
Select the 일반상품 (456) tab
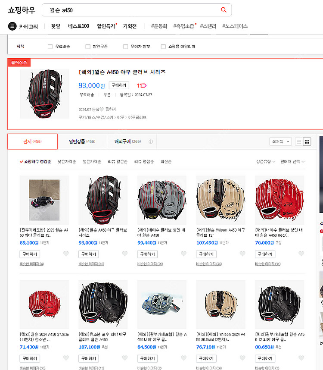pos(82,141)
